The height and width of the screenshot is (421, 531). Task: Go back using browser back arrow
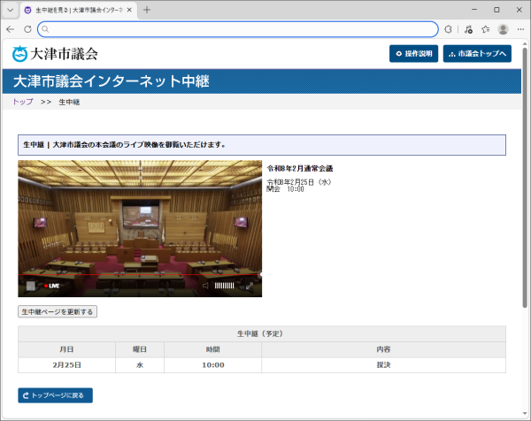(x=11, y=29)
